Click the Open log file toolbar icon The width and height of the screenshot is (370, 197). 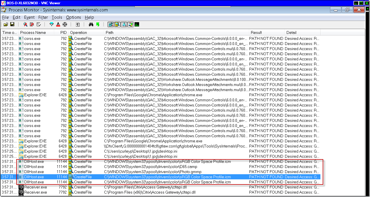(x=6, y=25)
